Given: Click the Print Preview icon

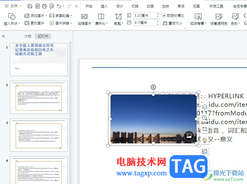Looking at the screenshot, I should (x=52, y=6).
